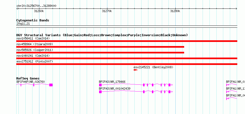This screenshot has width=245, height=114.
Task: Click the bottom BPIFA1 transcript glyph
Action: point(232,98)
